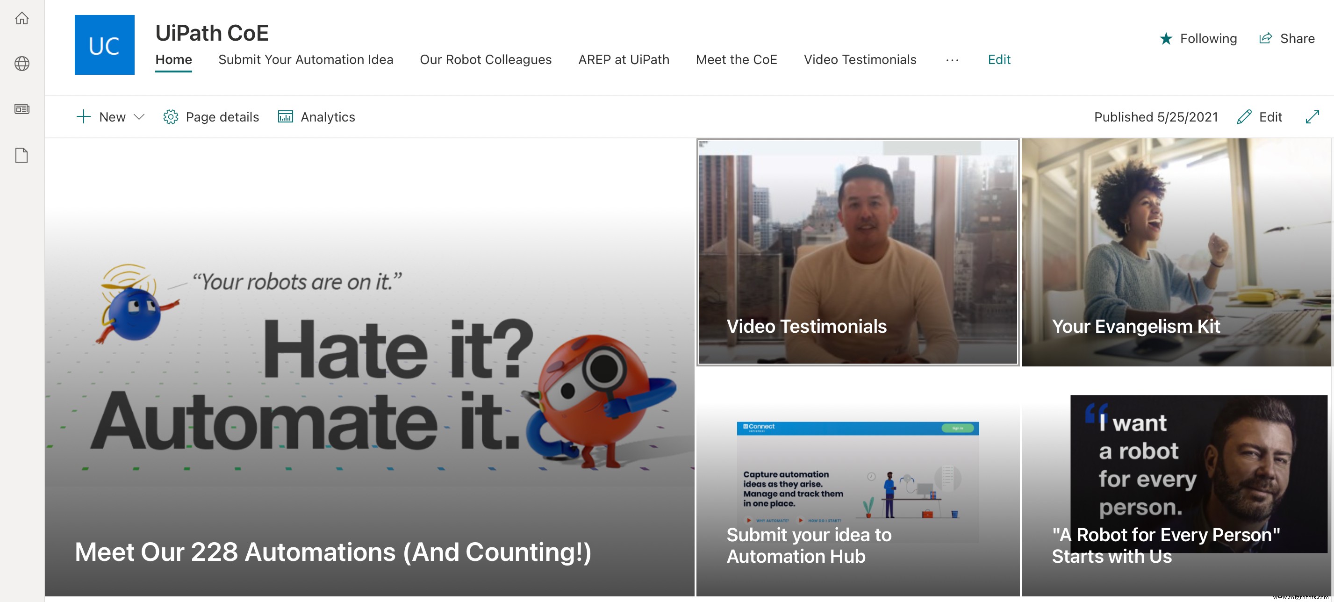Click Edit link in navigation bar

coord(998,59)
